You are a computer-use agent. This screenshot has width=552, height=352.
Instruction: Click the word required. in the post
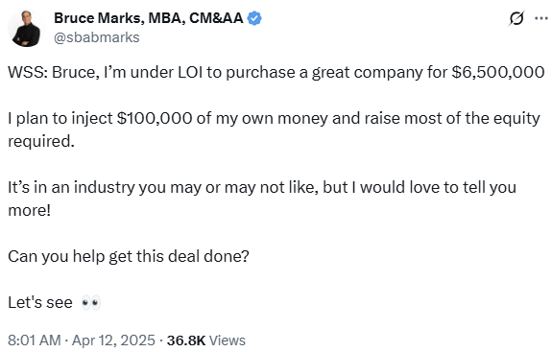(41, 142)
